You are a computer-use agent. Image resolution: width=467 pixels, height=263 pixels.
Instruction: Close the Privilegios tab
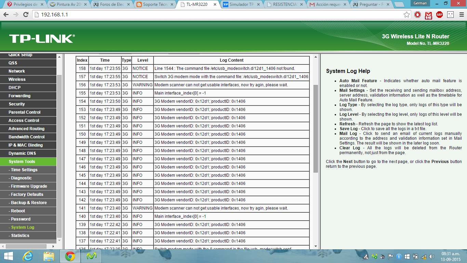click(x=42, y=4)
